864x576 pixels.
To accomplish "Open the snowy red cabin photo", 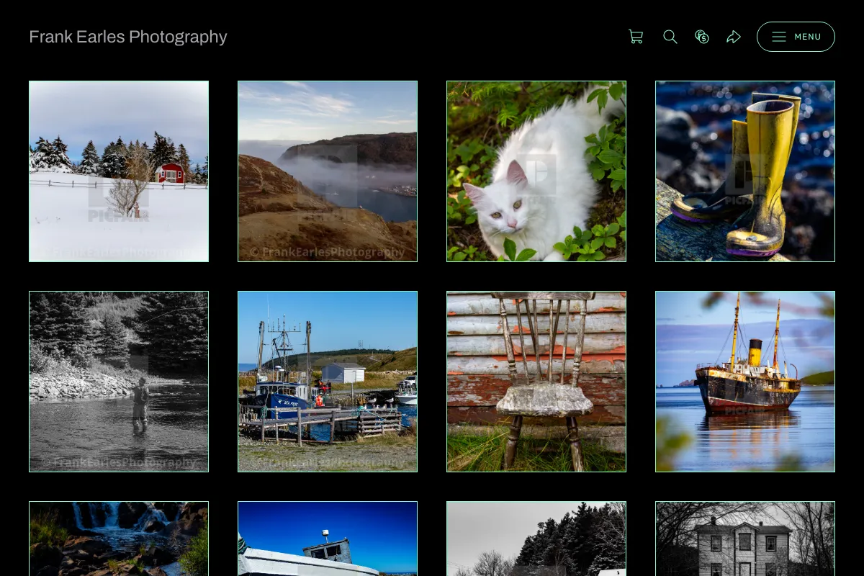I will pos(119,171).
